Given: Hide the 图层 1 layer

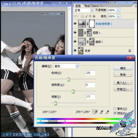Looking at the screenshot, I should 75,33.
